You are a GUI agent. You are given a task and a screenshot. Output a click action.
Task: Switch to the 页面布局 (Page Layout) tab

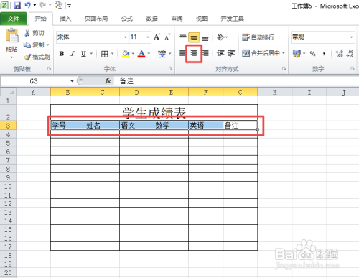(96, 19)
